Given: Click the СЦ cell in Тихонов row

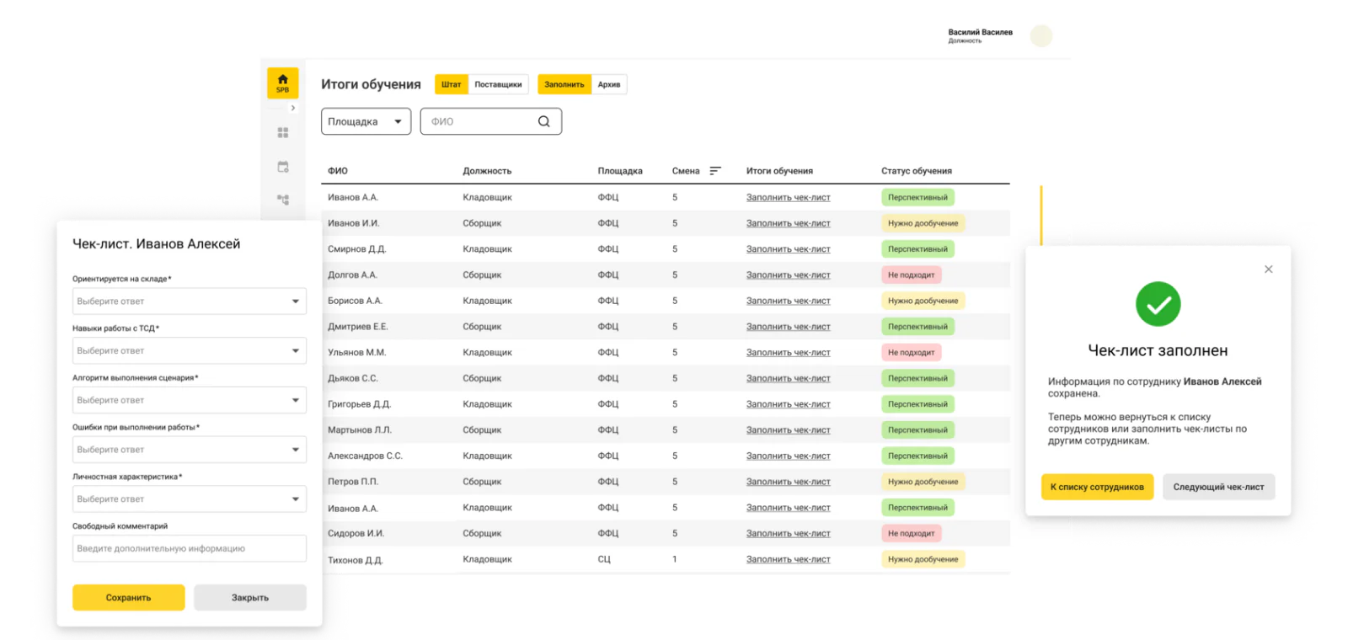Looking at the screenshot, I should (604, 559).
